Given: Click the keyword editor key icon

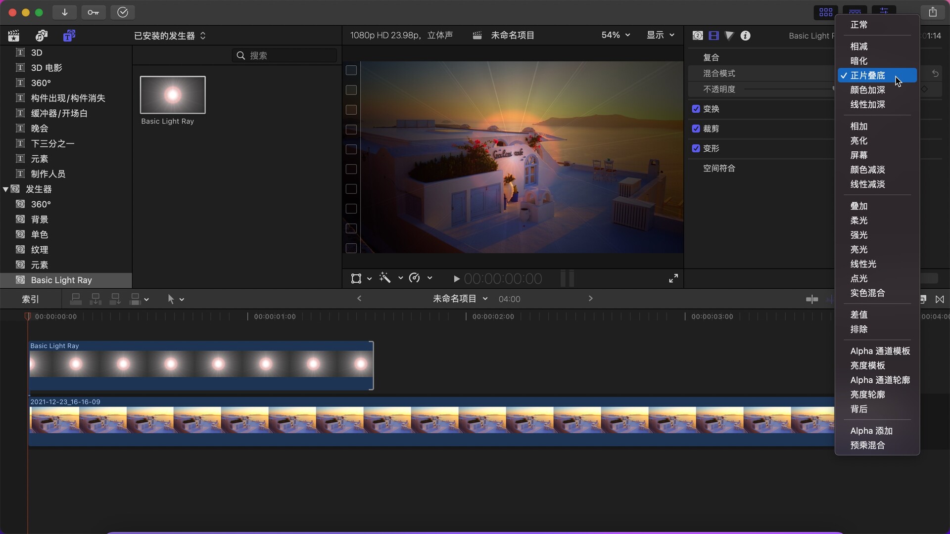Looking at the screenshot, I should [x=94, y=12].
